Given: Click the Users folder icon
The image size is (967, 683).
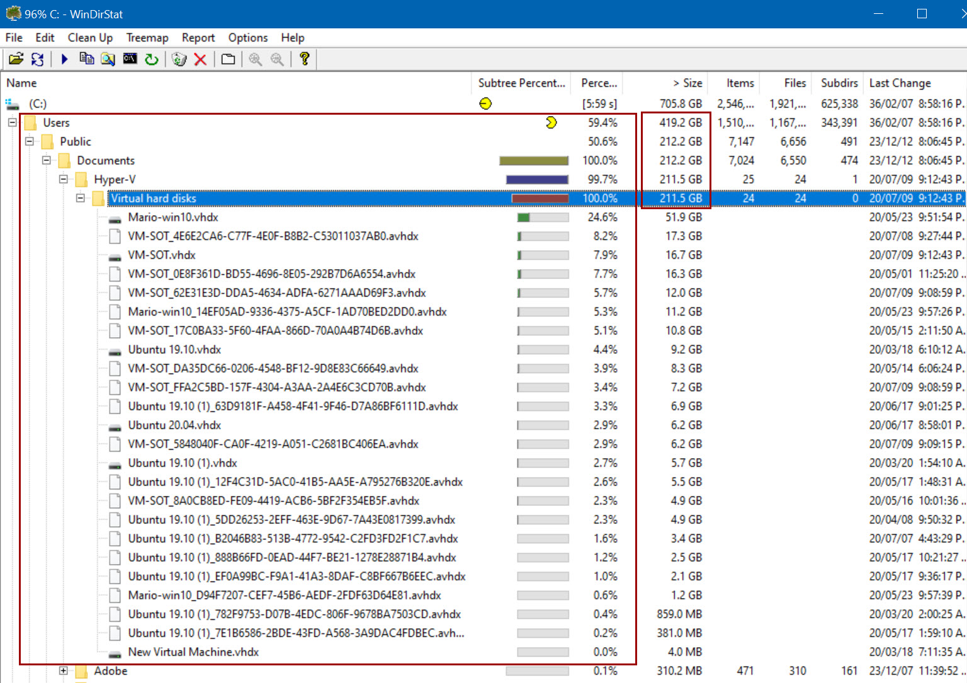Looking at the screenshot, I should (x=30, y=123).
